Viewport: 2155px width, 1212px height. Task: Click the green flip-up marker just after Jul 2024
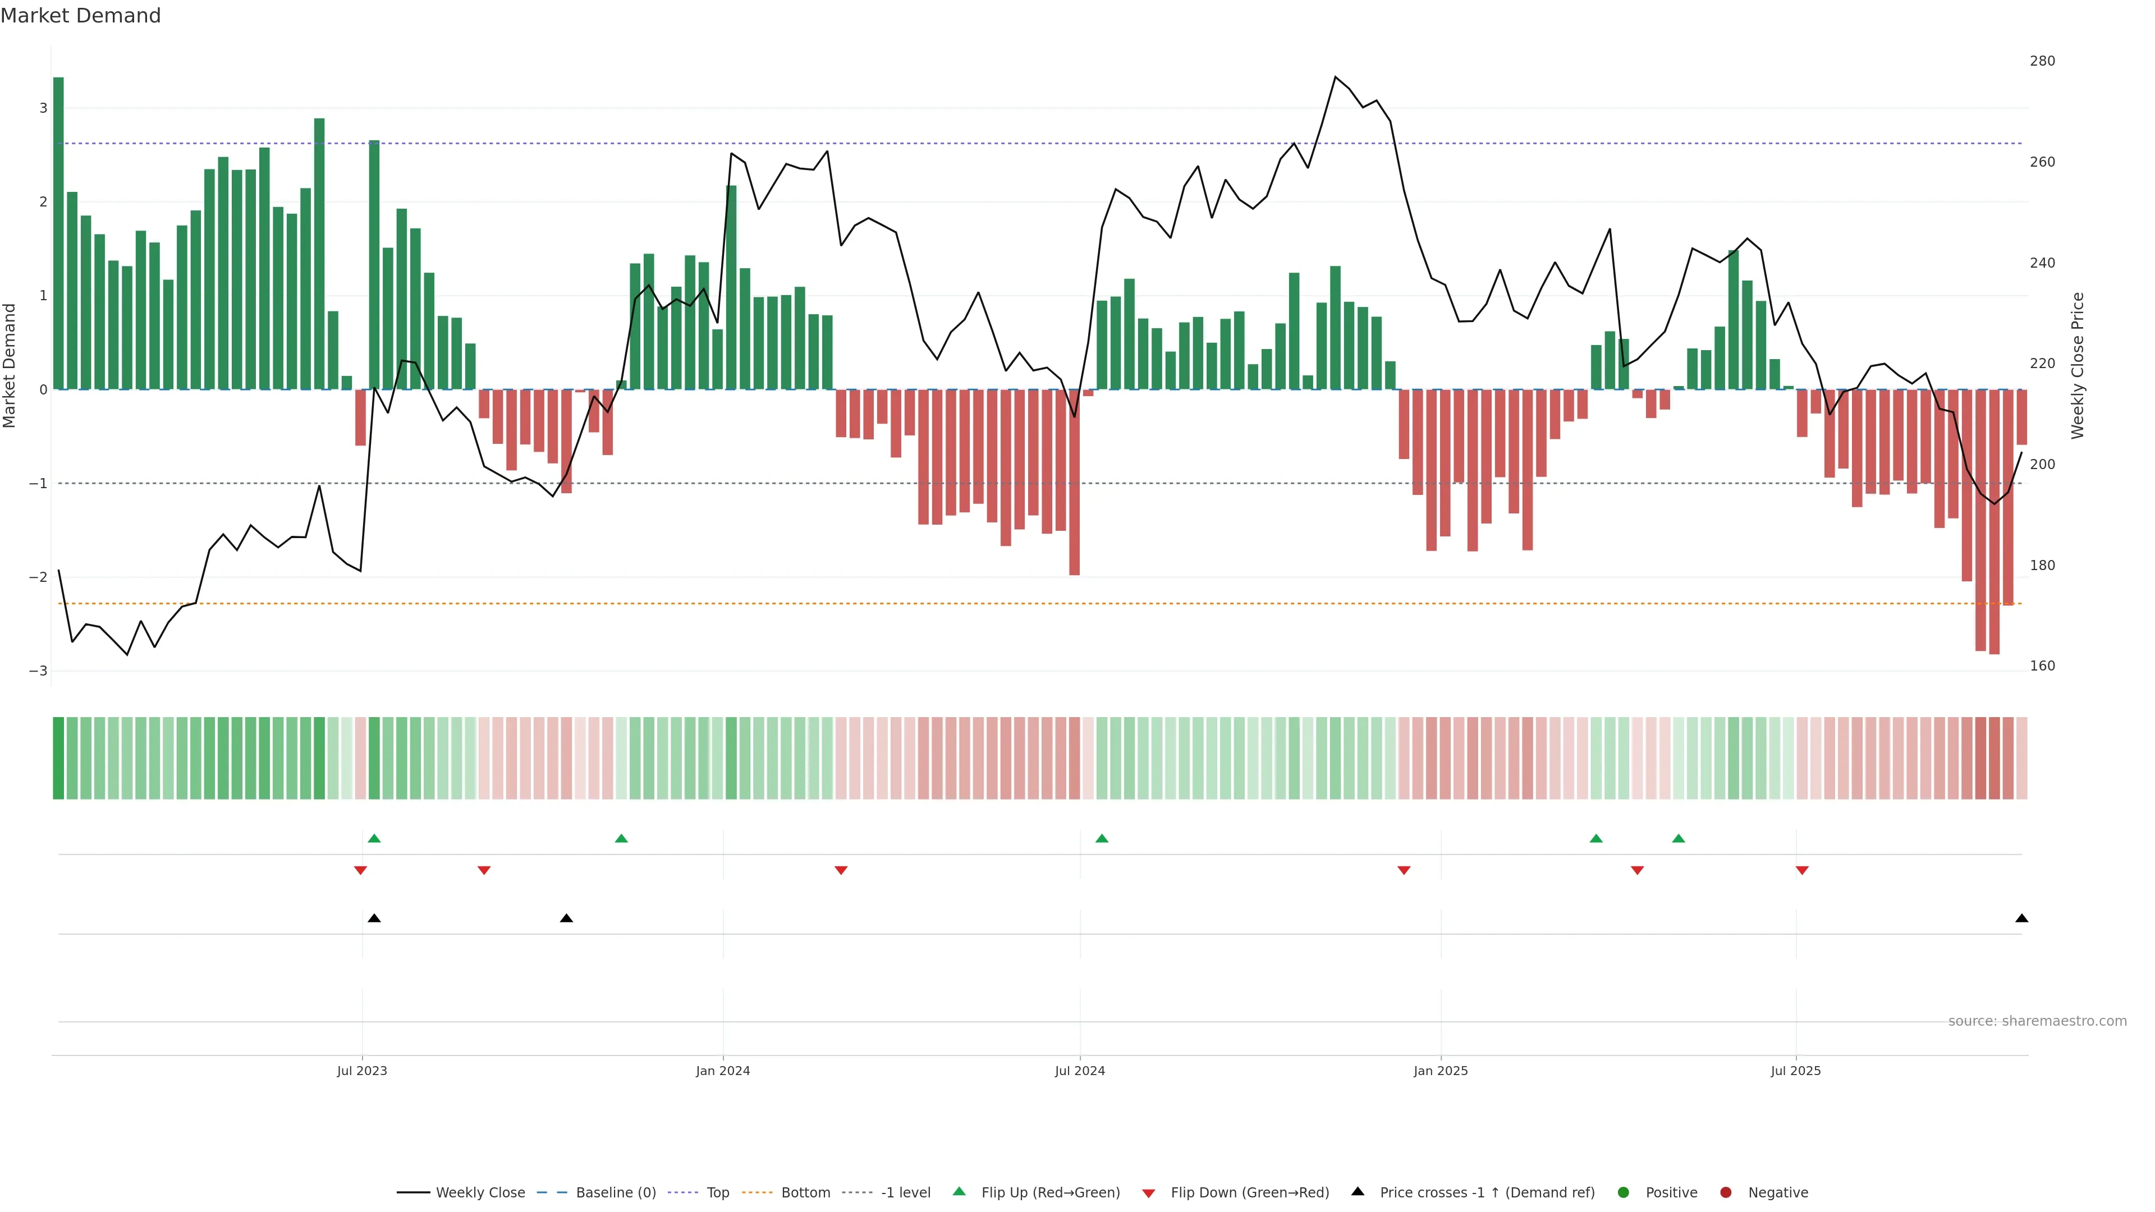[x=1102, y=838]
